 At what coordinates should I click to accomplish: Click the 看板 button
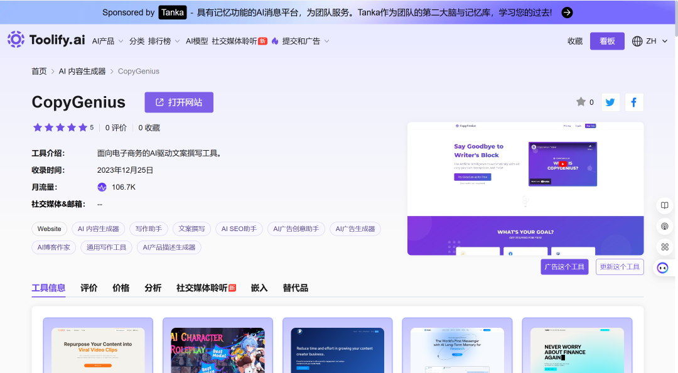pyautogui.click(x=607, y=41)
